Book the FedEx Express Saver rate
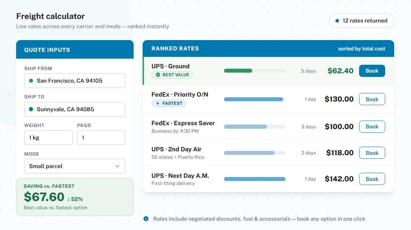411x230 pixels. tap(372, 127)
